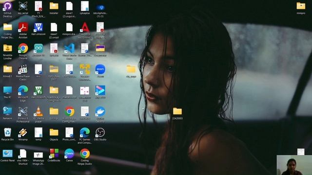Select the Network icon
The height and width of the screenshot is (175, 312).
8,111
